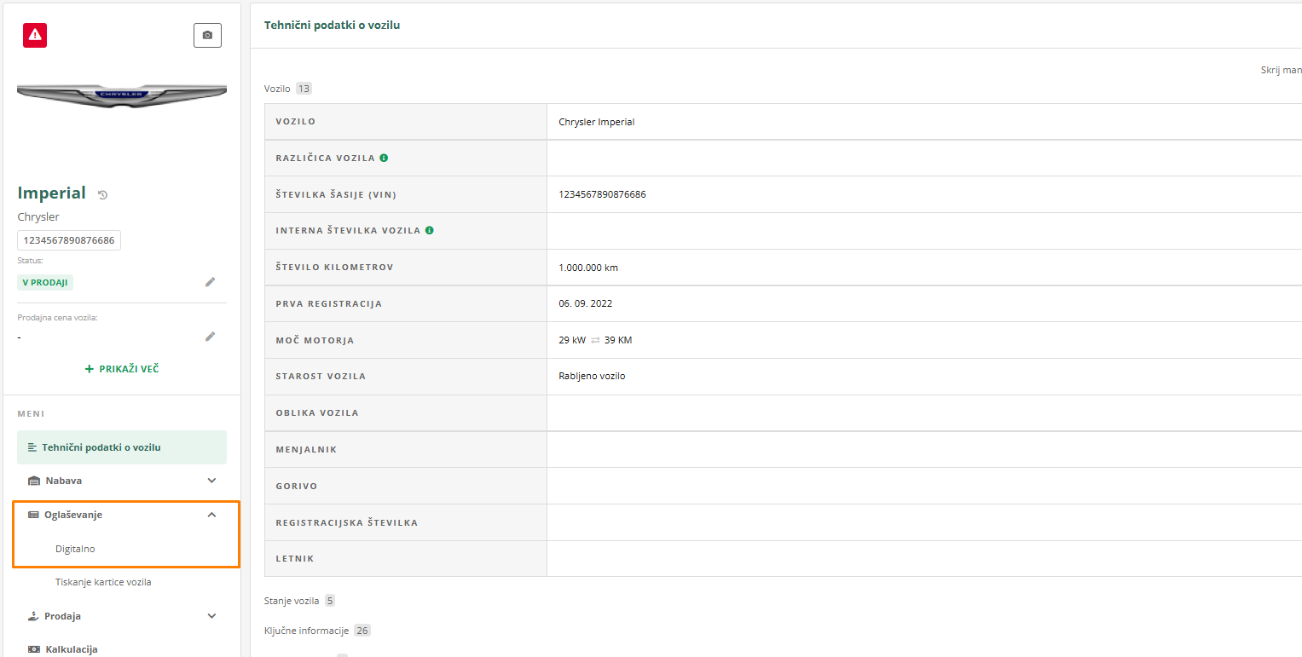Open the Kalkulacija menu item
Viewport: 1302px width, 657px height.
click(71, 649)
